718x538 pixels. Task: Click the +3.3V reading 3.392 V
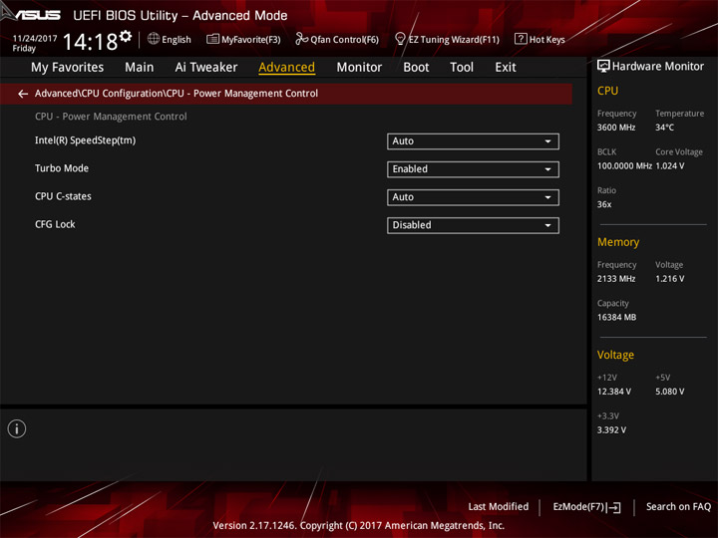611,430
